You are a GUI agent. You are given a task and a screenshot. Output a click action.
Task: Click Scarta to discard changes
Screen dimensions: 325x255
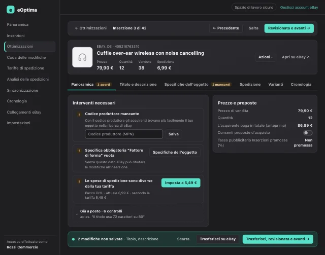(x=183, y=239)
